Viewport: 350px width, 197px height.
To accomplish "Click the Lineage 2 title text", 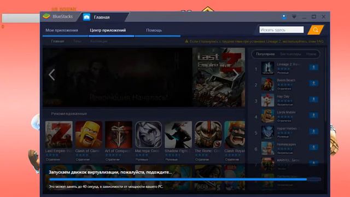I will click(x=288, y=65).
